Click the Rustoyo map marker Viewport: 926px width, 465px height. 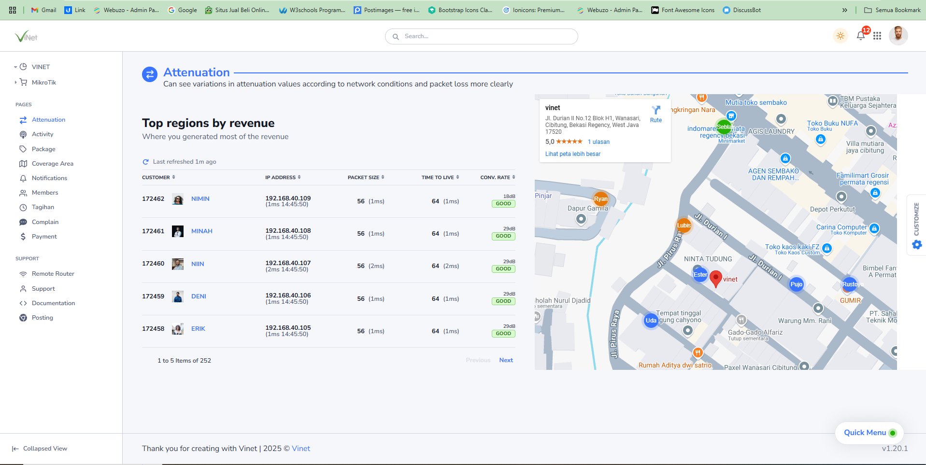[850, 284]
